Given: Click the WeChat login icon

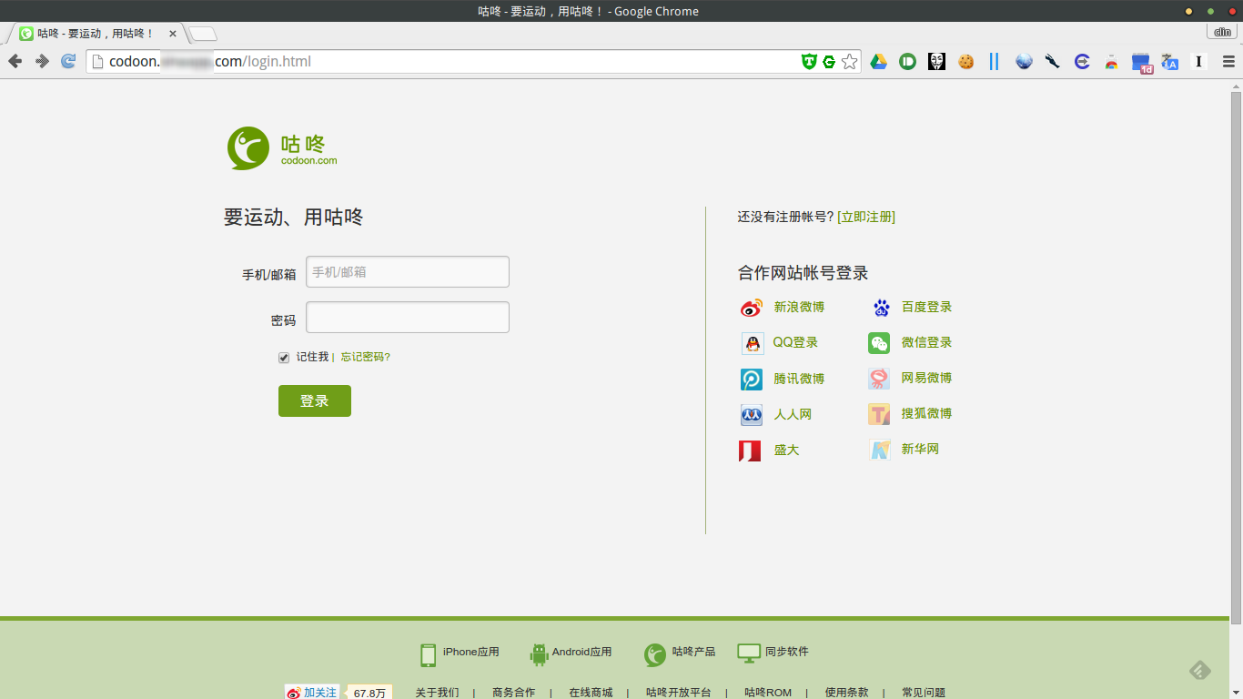Looking at the screenshot, I should pyautogui.click(x=878, y=343).
